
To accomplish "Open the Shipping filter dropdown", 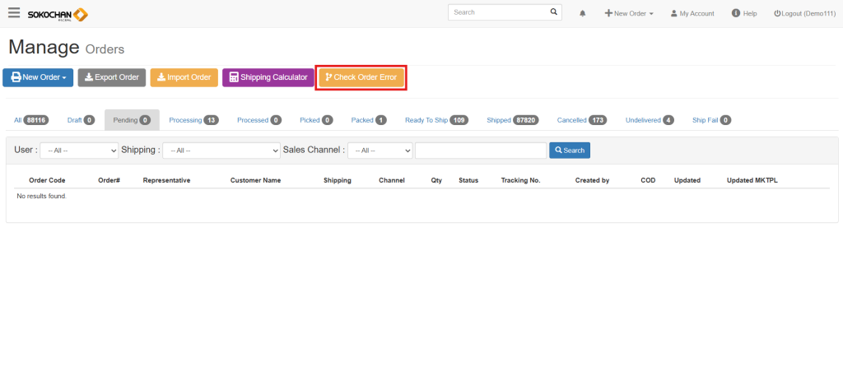I will coord(221,151).
